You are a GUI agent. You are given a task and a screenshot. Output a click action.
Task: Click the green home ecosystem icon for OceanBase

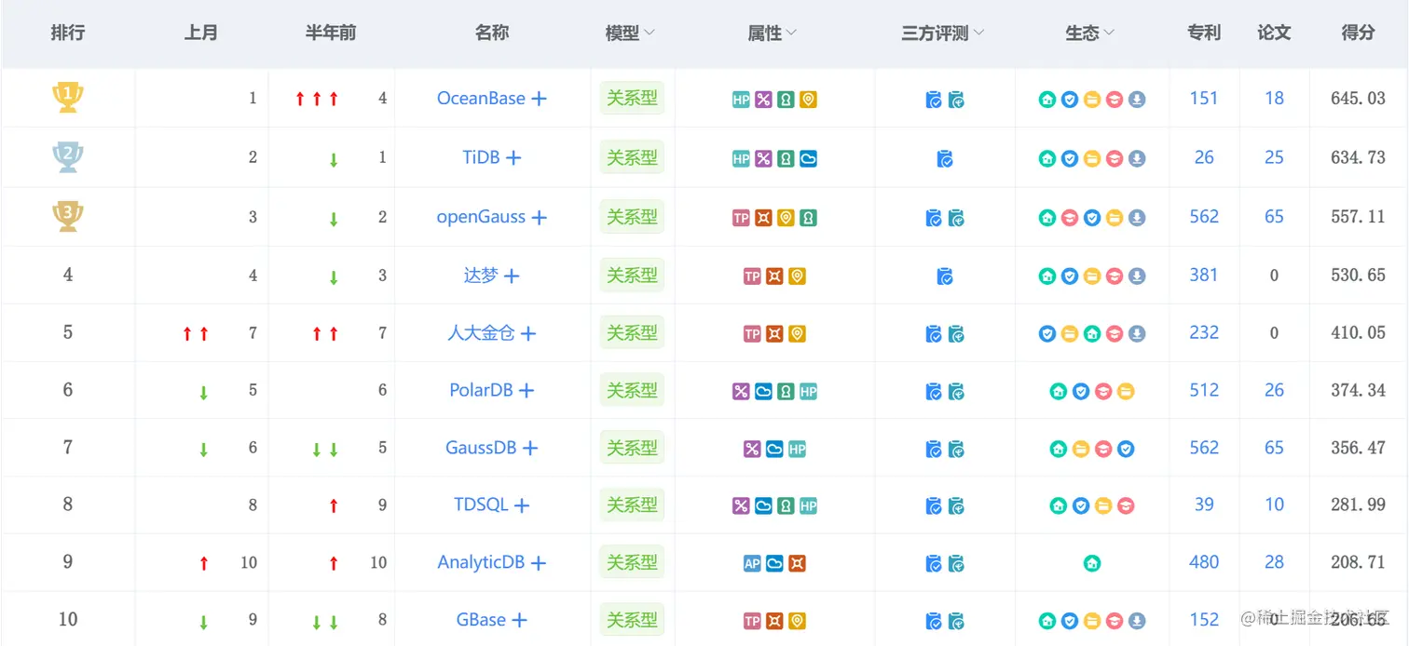(1047, 100)
